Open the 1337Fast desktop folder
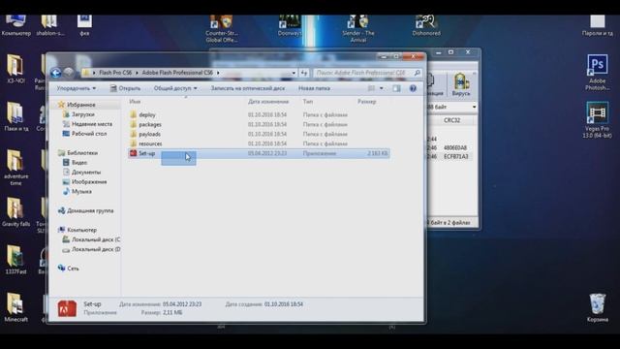The width and height of the screenshot is (620, 349). [15, 260]
